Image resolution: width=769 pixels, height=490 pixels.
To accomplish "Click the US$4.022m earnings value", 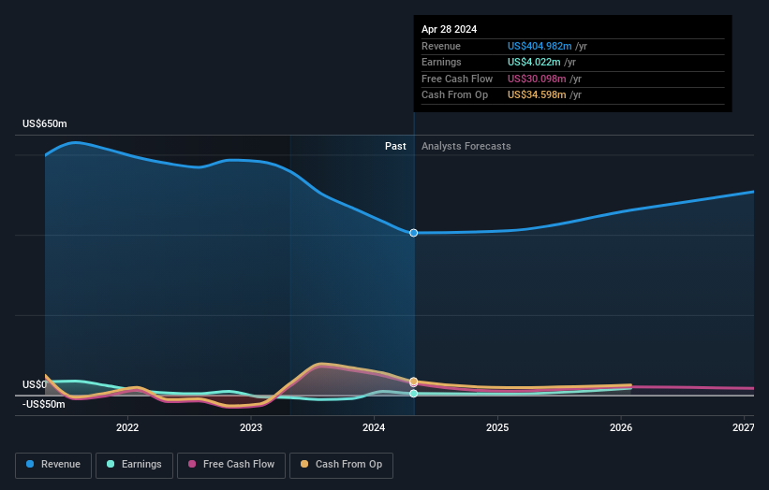I will point(534,62).
